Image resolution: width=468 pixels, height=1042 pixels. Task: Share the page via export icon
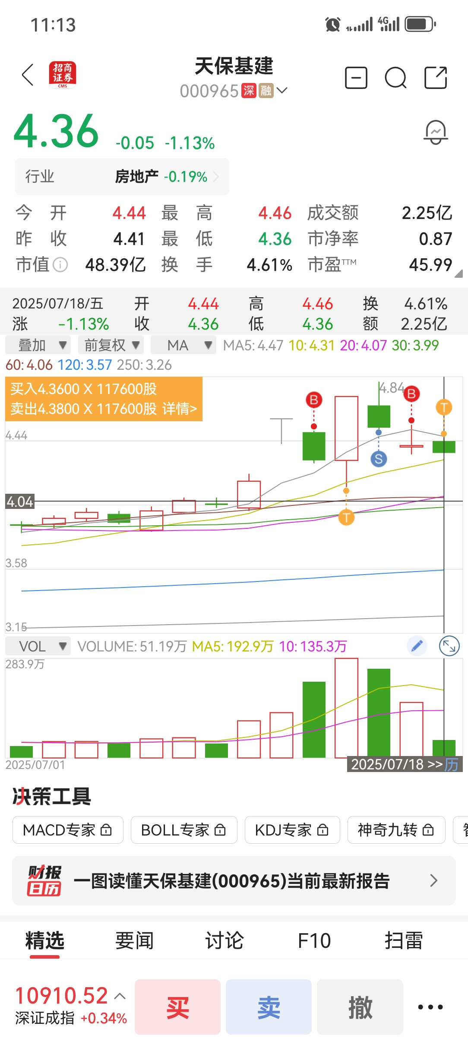tap(436, 78)
